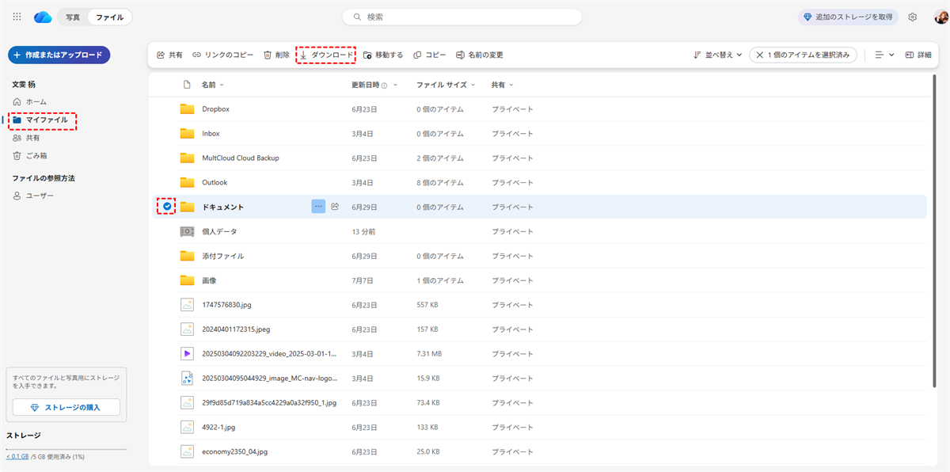Sort by the 名前 column header
The height and width of the screenshot is (472, 950).
click(209, 85)
